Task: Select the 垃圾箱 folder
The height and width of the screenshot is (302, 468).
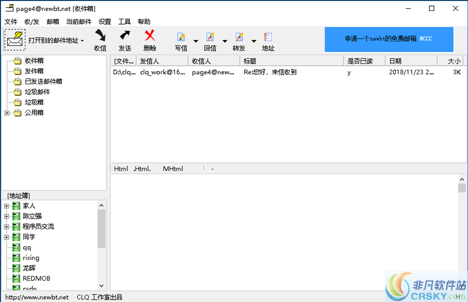Action: pos(34,102)
